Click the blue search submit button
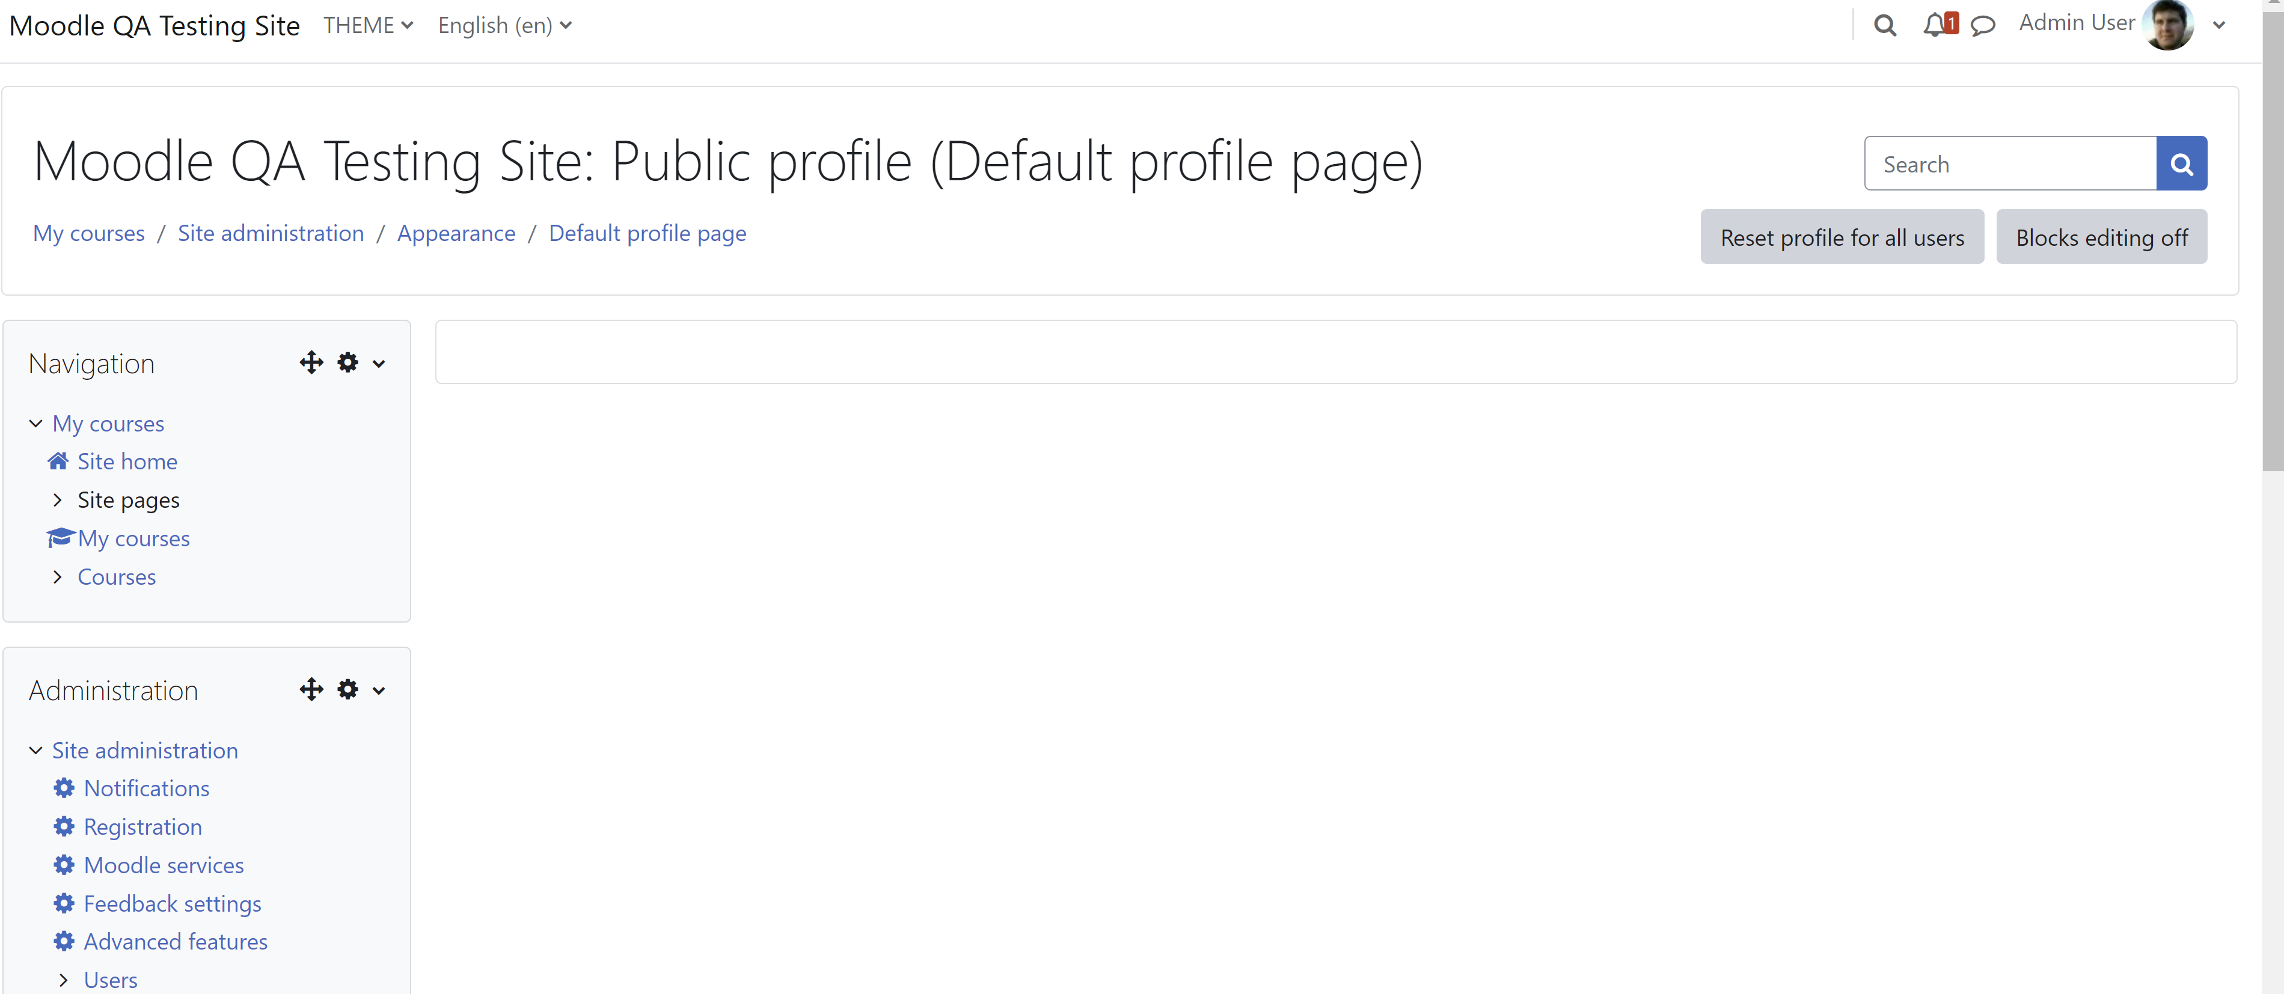This screenshot has height=994, width=2284. (x=2181, y=163)
